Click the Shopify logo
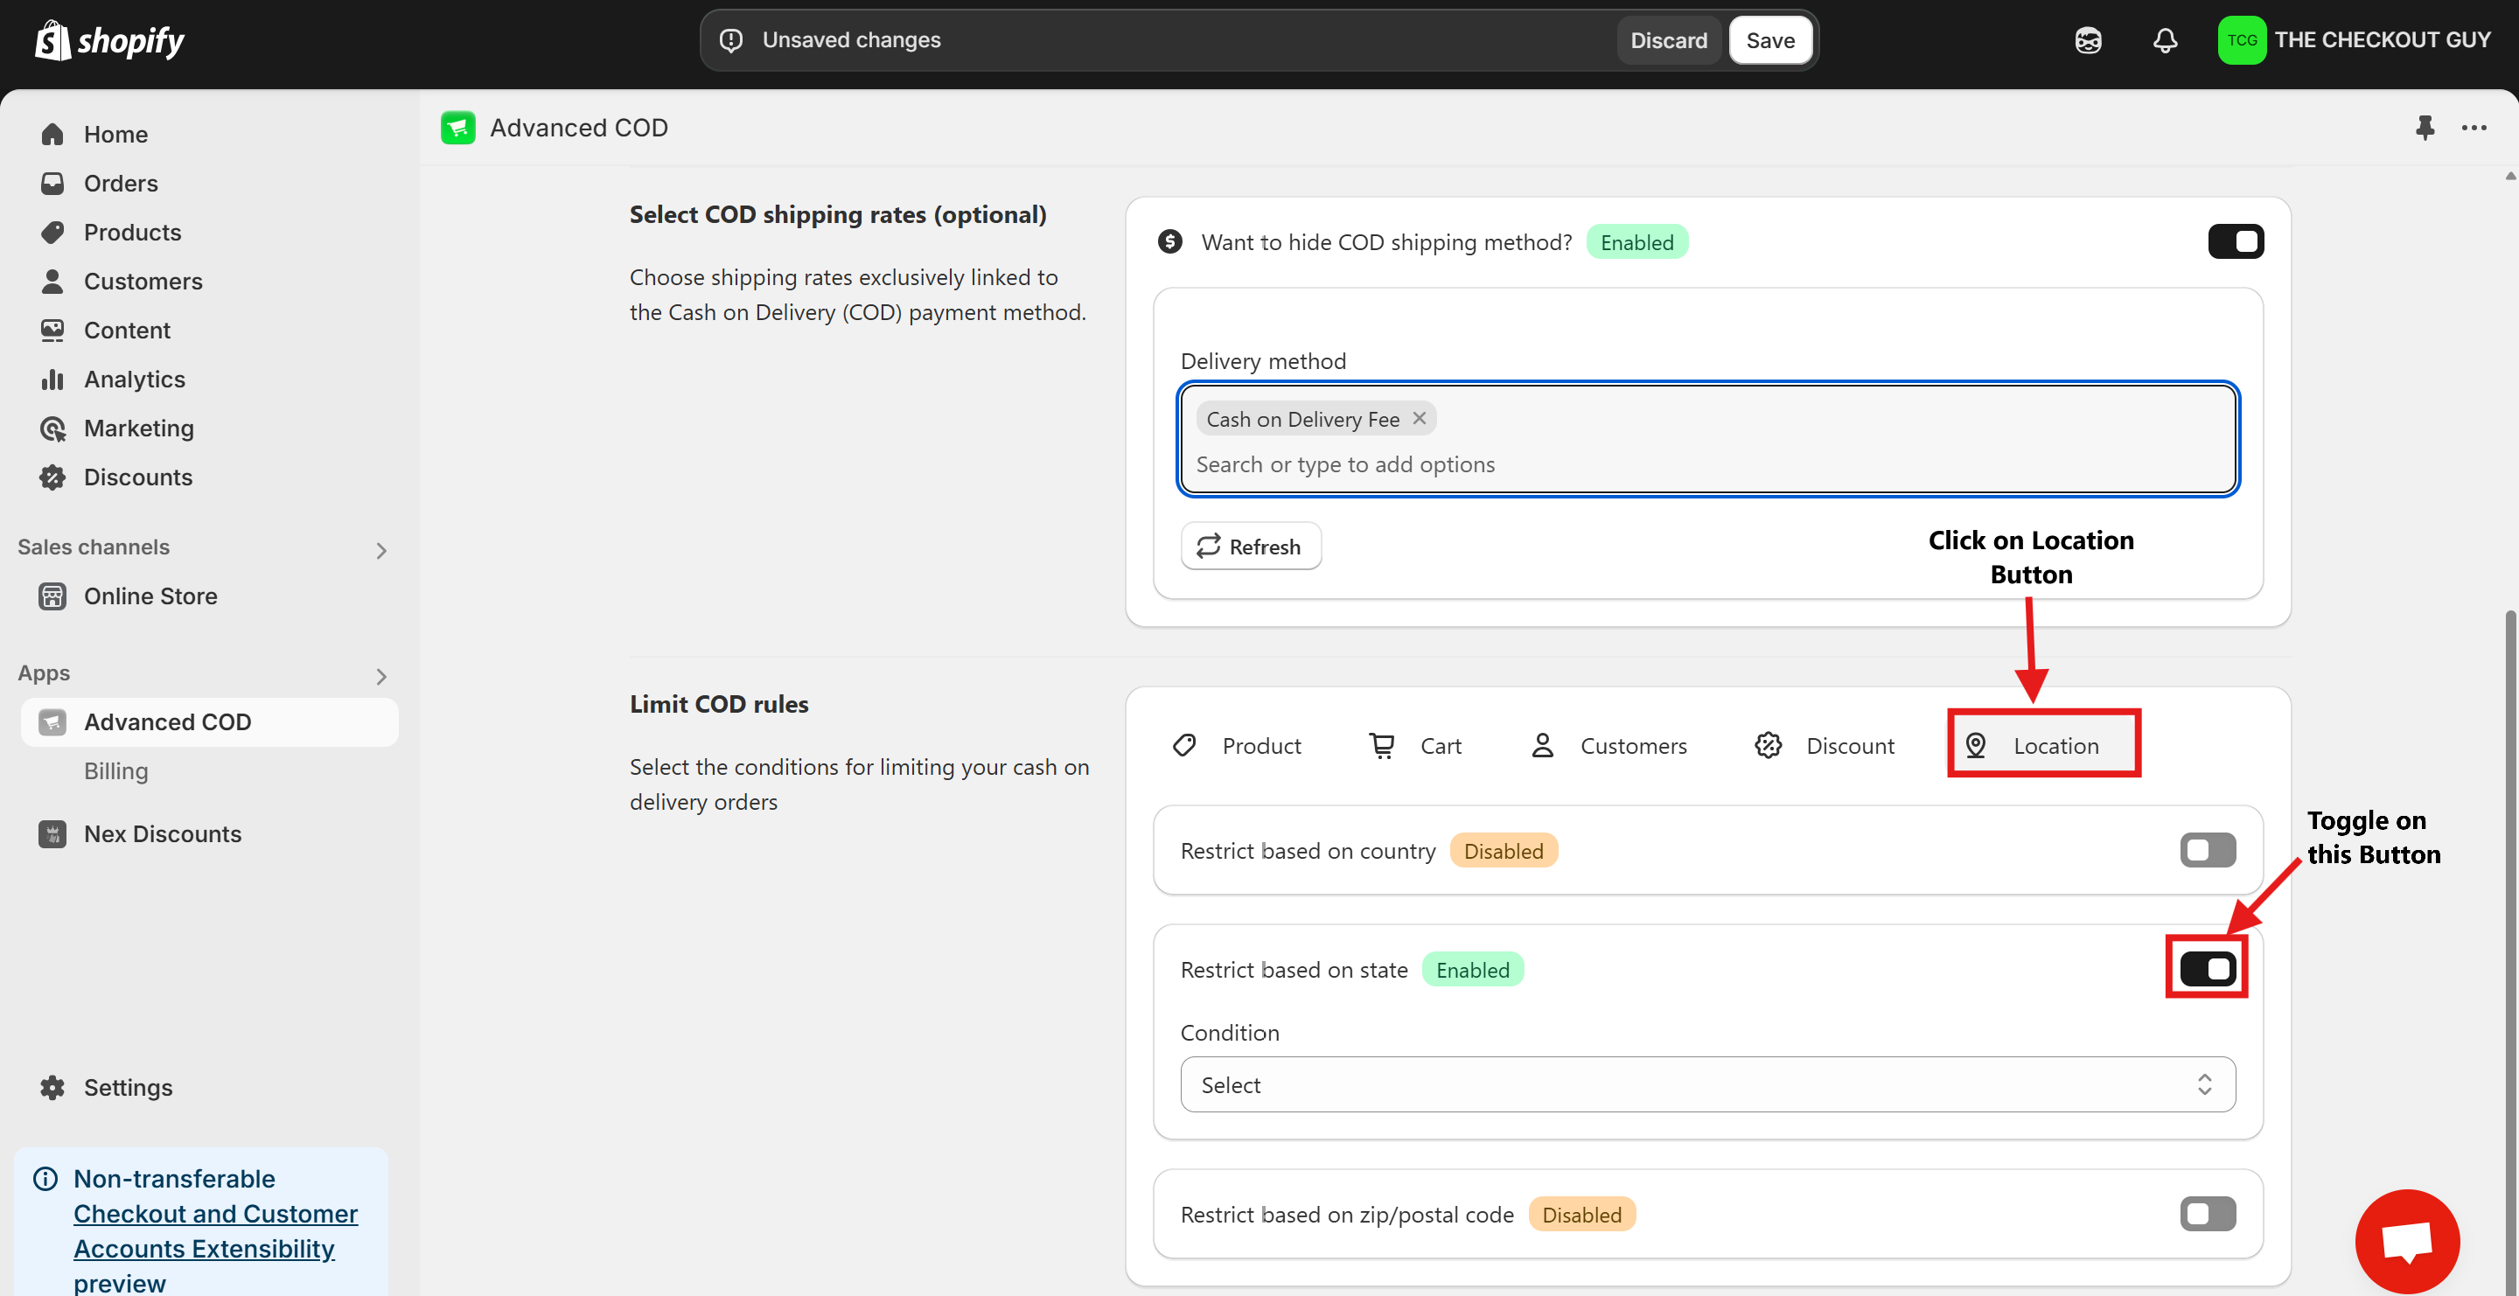Screen dimensions: 2519x1296 coord(109,40)
